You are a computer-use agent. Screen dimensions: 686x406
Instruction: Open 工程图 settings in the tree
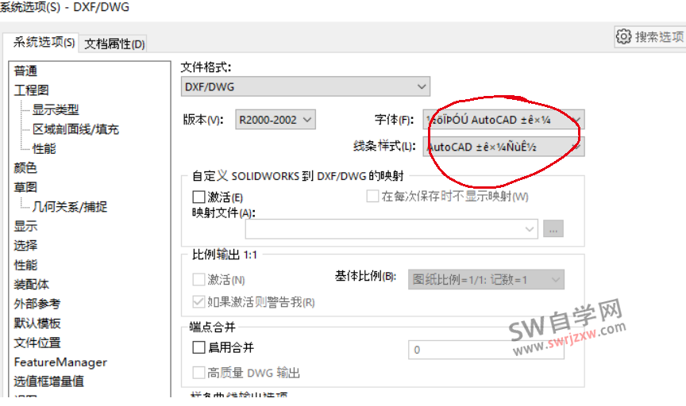click(x=31, y=90)
